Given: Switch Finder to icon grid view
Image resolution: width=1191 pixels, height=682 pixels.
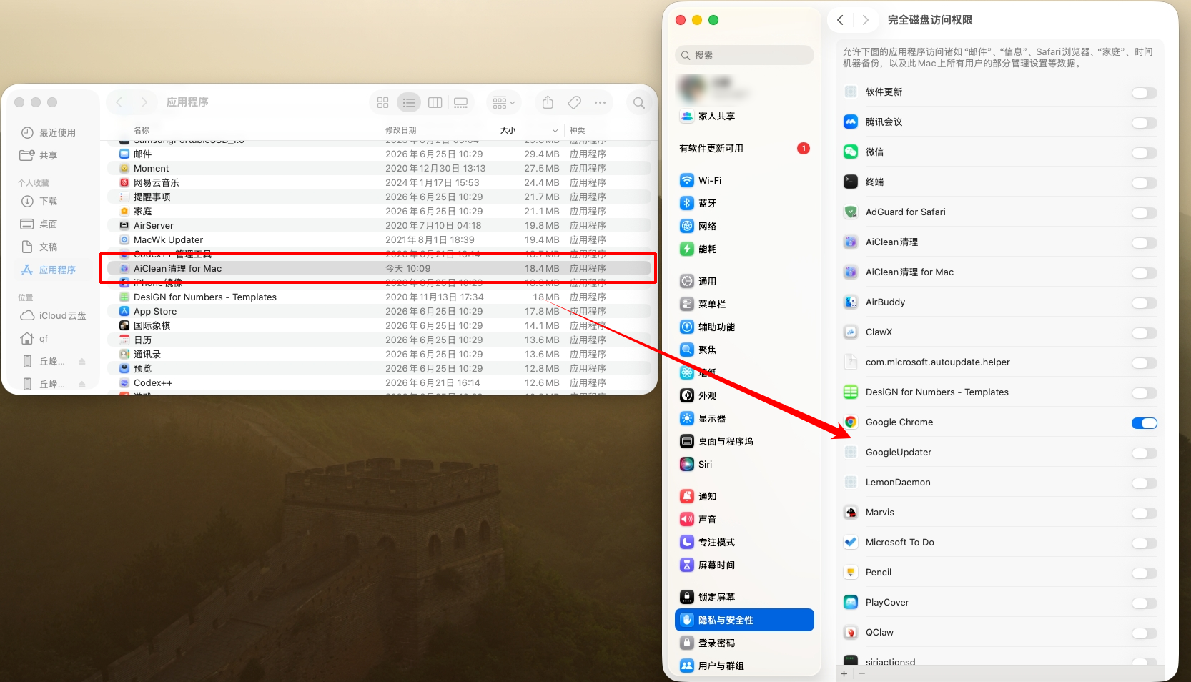Looking at the screenshot, I should 383,103.
